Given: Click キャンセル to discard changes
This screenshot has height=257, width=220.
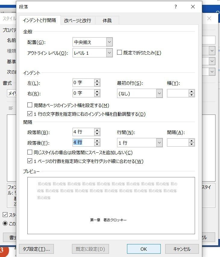Looking at the screenshot, I should click(182, 249).
